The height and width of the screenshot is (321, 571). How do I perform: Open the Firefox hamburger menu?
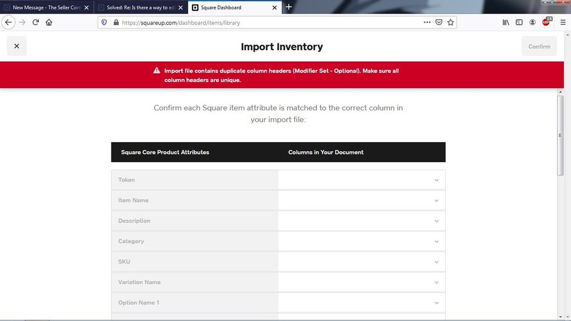(x=562, y=22)
